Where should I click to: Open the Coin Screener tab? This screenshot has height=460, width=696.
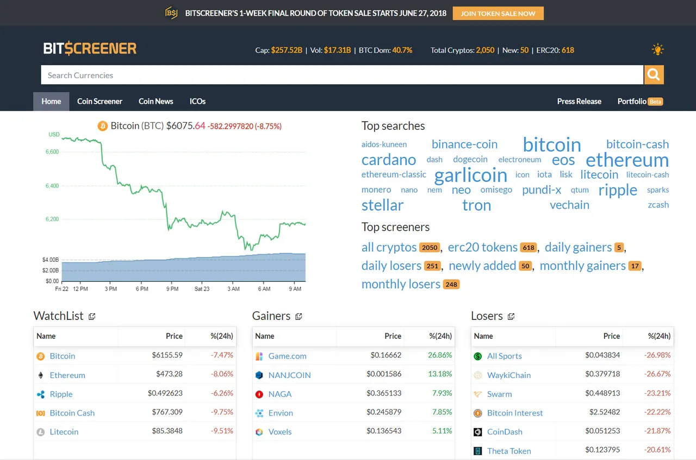coord(100,102)
